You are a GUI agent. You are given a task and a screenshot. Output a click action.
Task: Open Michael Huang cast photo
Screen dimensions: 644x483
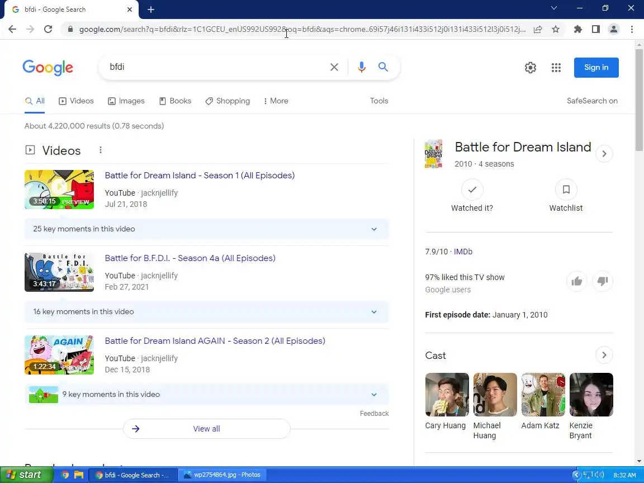click(x=495, y=395)
